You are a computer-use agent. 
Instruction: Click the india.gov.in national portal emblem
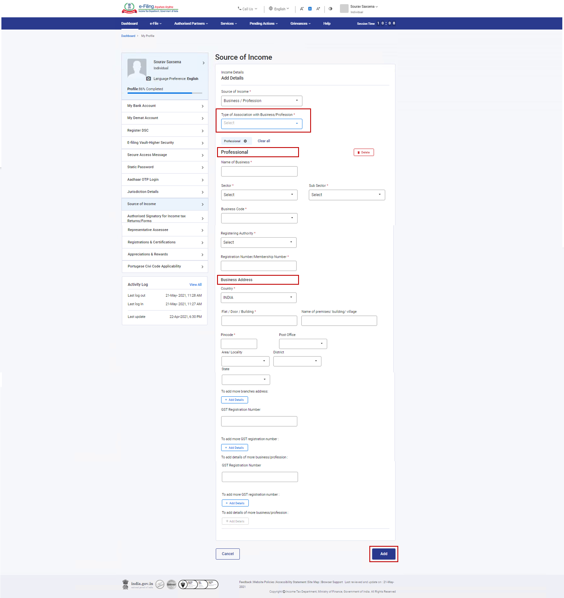click(x=125, y=584)
